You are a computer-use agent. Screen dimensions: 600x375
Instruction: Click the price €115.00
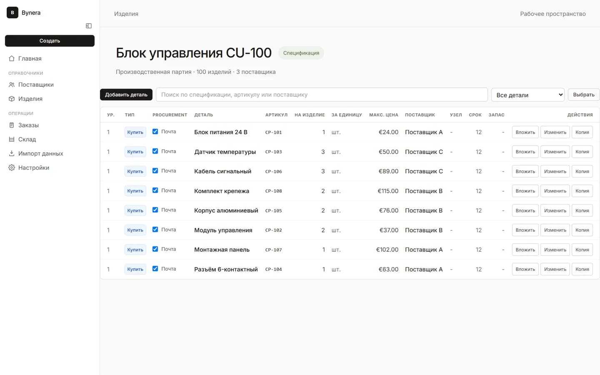(x=388, y=191)
